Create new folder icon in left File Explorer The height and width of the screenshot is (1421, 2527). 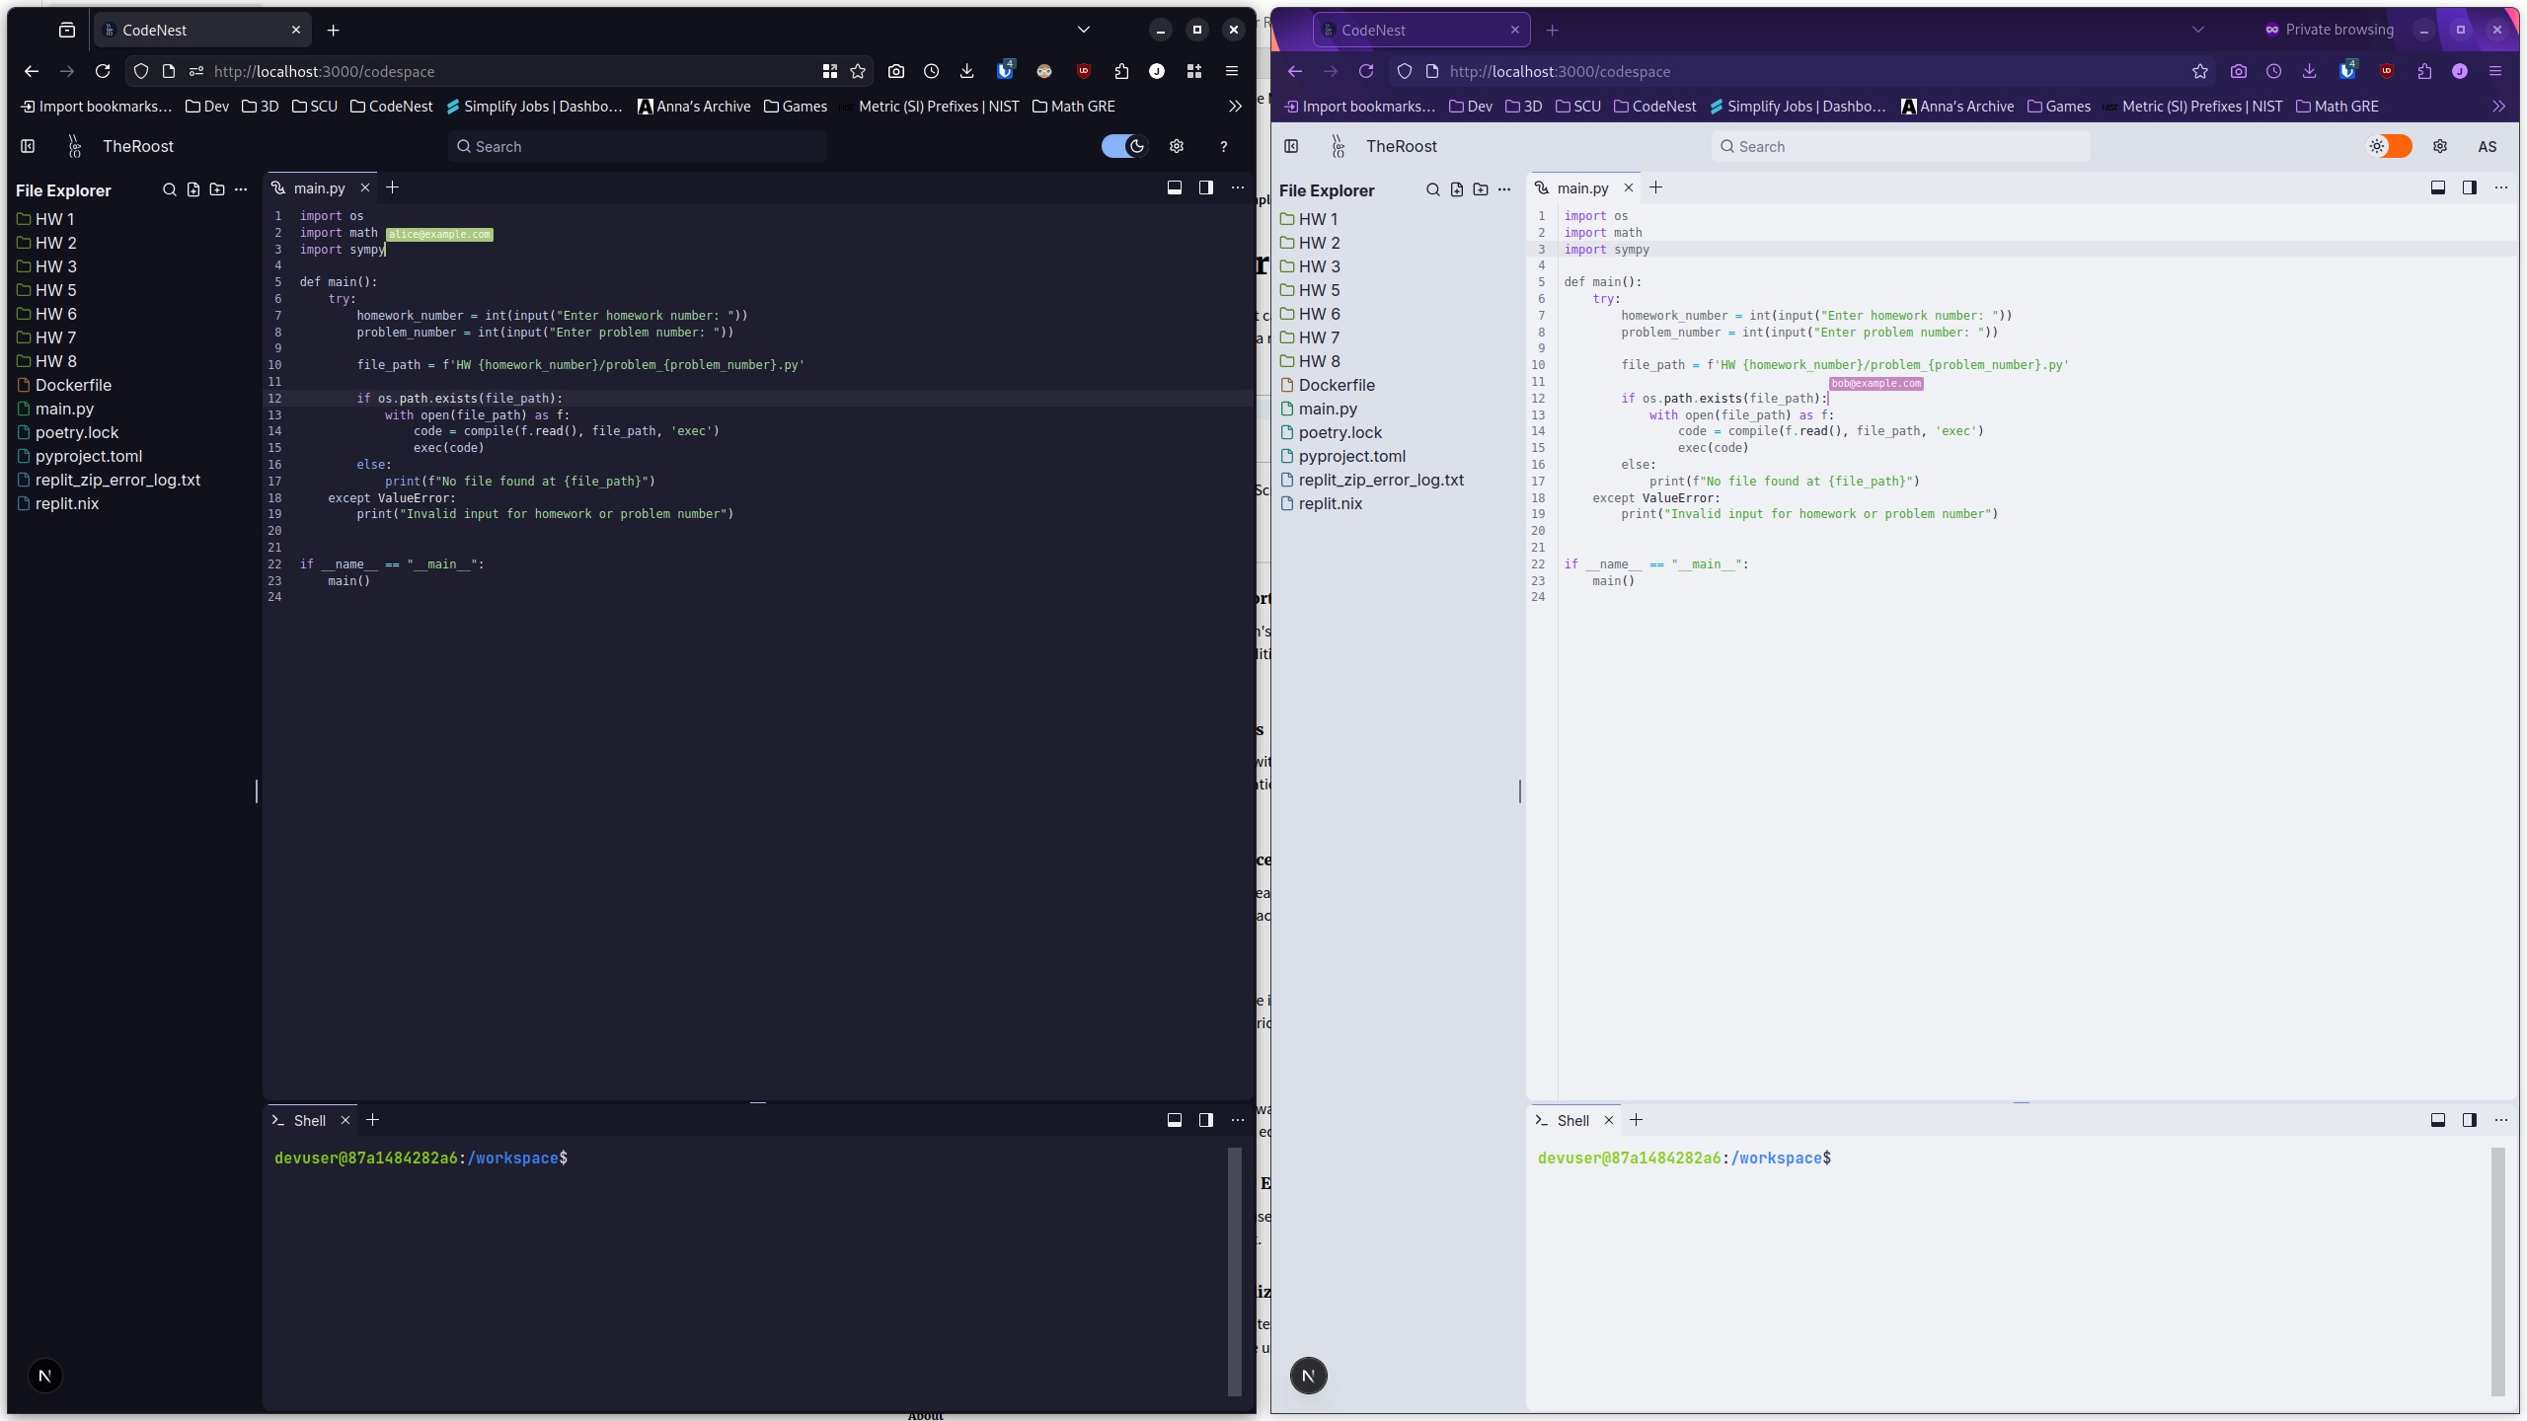coord(217,189)
